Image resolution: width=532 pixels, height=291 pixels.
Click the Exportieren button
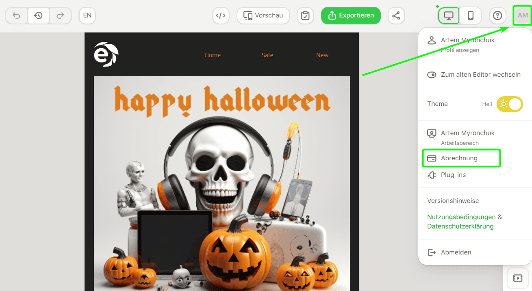(350, 15)
